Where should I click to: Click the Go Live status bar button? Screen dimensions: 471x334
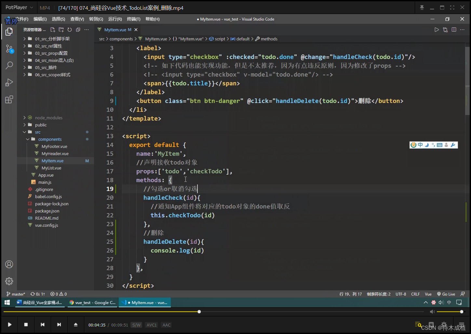click(x=446, y=294)
